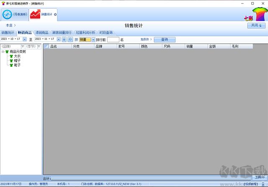Screen dimensions: 268x187
Task: Click the 数据库 127.0.0.1\FZ_NEW status text
Action: (x=118, y=184)
